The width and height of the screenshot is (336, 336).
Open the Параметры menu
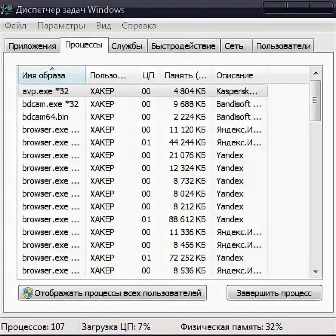coord(61,26)
